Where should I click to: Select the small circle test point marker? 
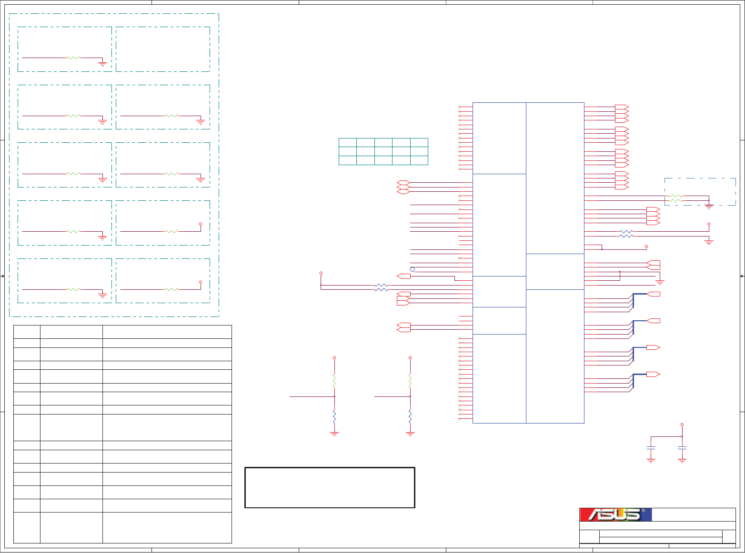point(413,269)
